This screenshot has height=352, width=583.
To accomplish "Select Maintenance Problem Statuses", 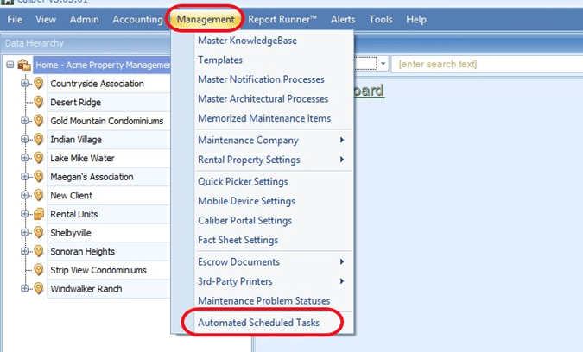I will pos(264,301).
